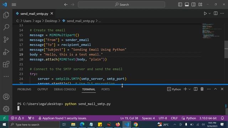The height and width of the screenshot is (128, 228).
Task: Close the terminal panel
Action: 222,89
